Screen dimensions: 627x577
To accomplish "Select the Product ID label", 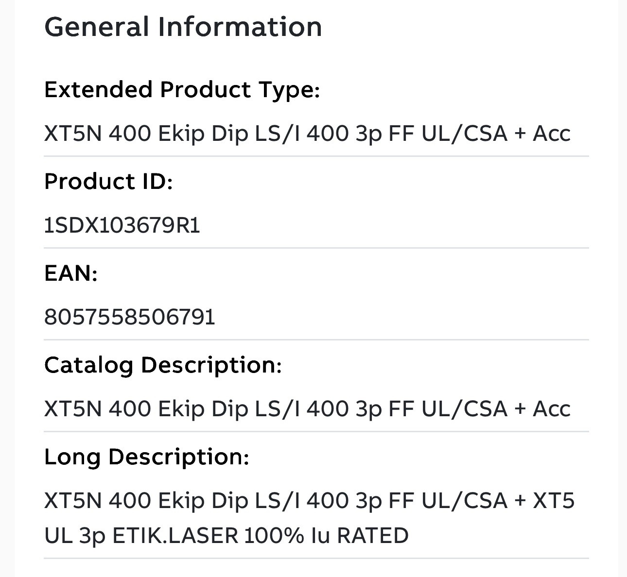I will click(108, 182).
